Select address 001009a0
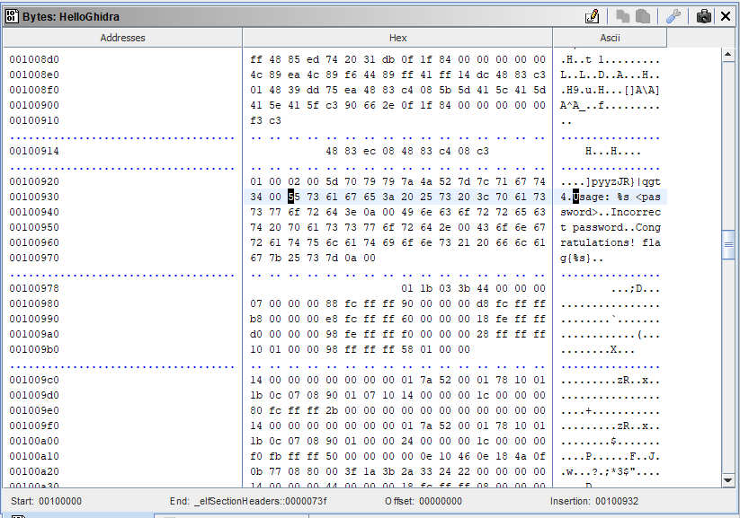Image resolution: width=740 pixels, height=518 pixels. click(x=34, y=334)
